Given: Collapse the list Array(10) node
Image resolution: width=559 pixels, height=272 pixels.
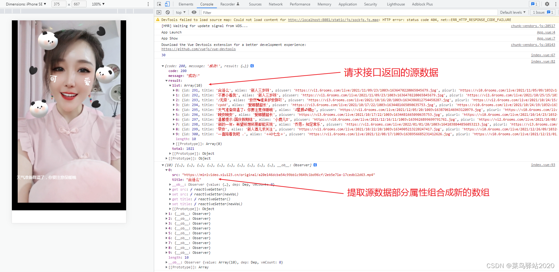Looking at the screenshot, I should 170,86.
